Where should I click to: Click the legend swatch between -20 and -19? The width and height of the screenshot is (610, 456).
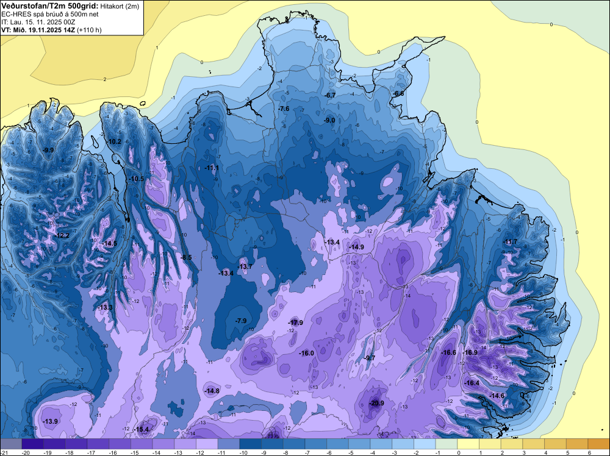[x=33, y=443]
